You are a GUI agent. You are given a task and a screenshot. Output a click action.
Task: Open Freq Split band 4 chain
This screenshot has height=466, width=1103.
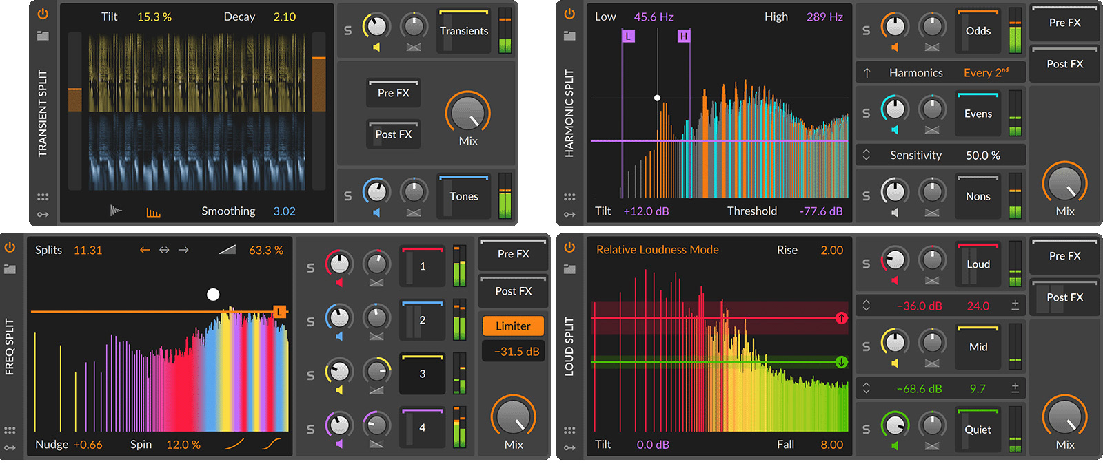point(423,427)
